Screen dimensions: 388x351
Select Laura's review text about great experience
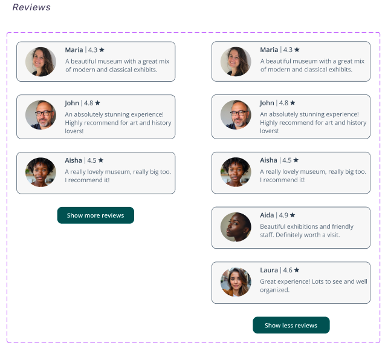click(x=313, y=286)
